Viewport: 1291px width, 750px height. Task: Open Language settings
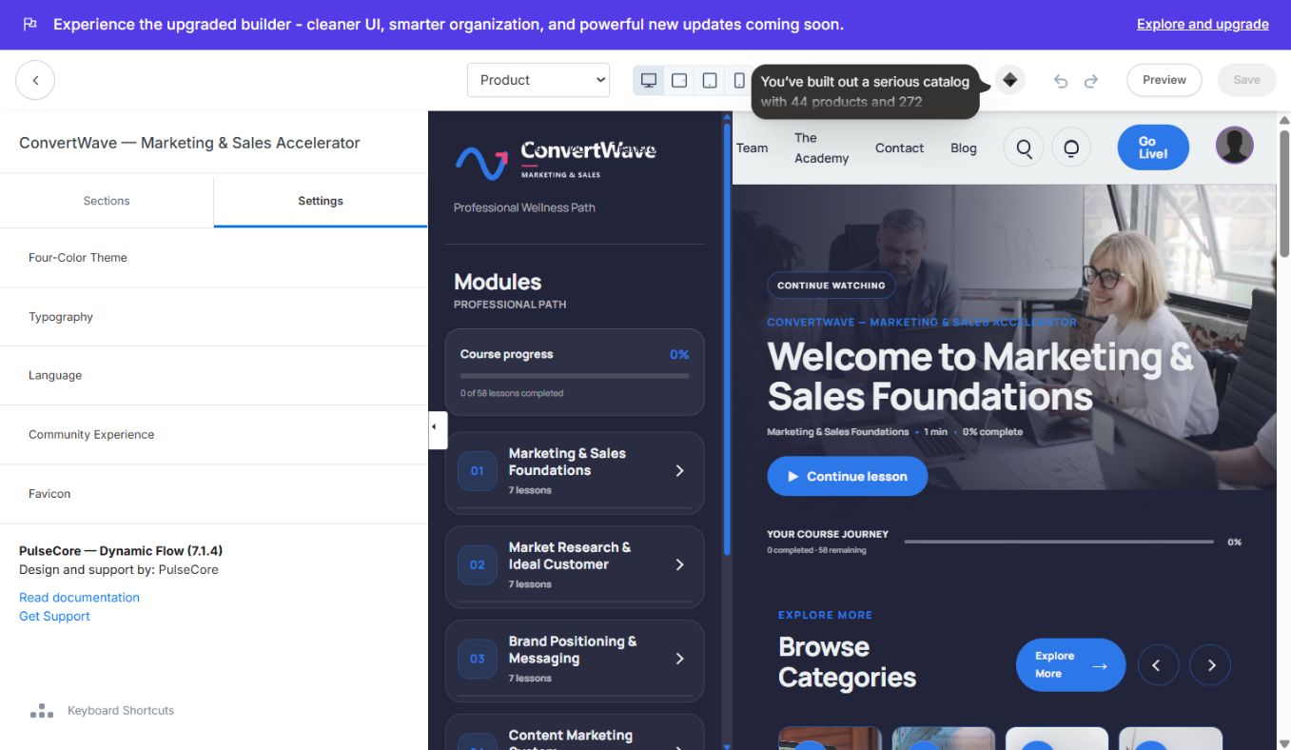coord(213,376)
